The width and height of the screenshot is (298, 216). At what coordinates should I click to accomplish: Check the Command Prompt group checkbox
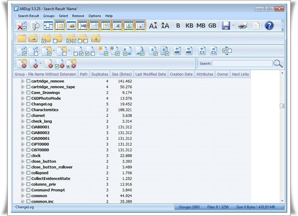pos(28,190)
